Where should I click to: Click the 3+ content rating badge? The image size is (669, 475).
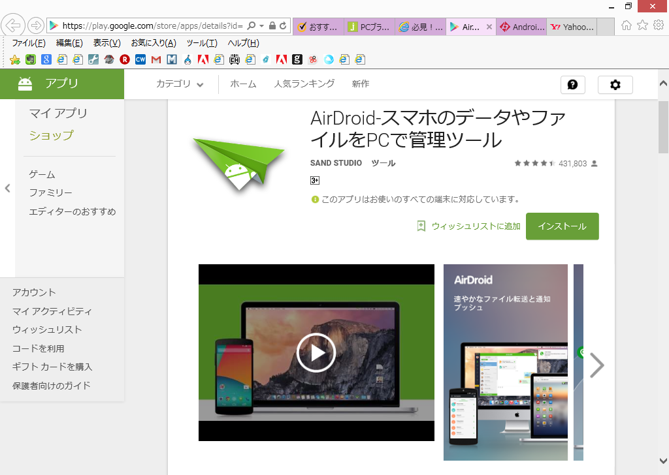[315, 181]
